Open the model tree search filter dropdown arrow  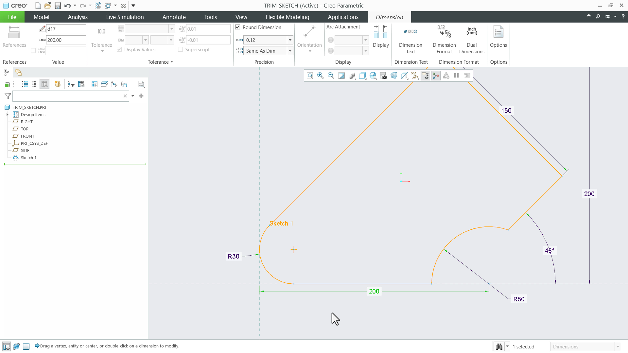tap(133, 96)
